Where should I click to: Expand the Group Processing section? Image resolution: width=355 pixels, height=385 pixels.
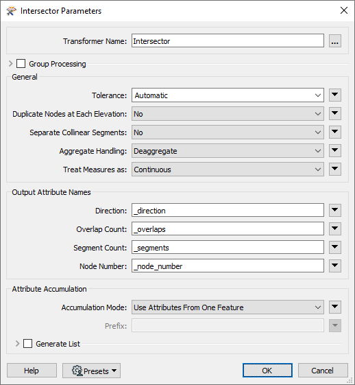tap(10, 64)
